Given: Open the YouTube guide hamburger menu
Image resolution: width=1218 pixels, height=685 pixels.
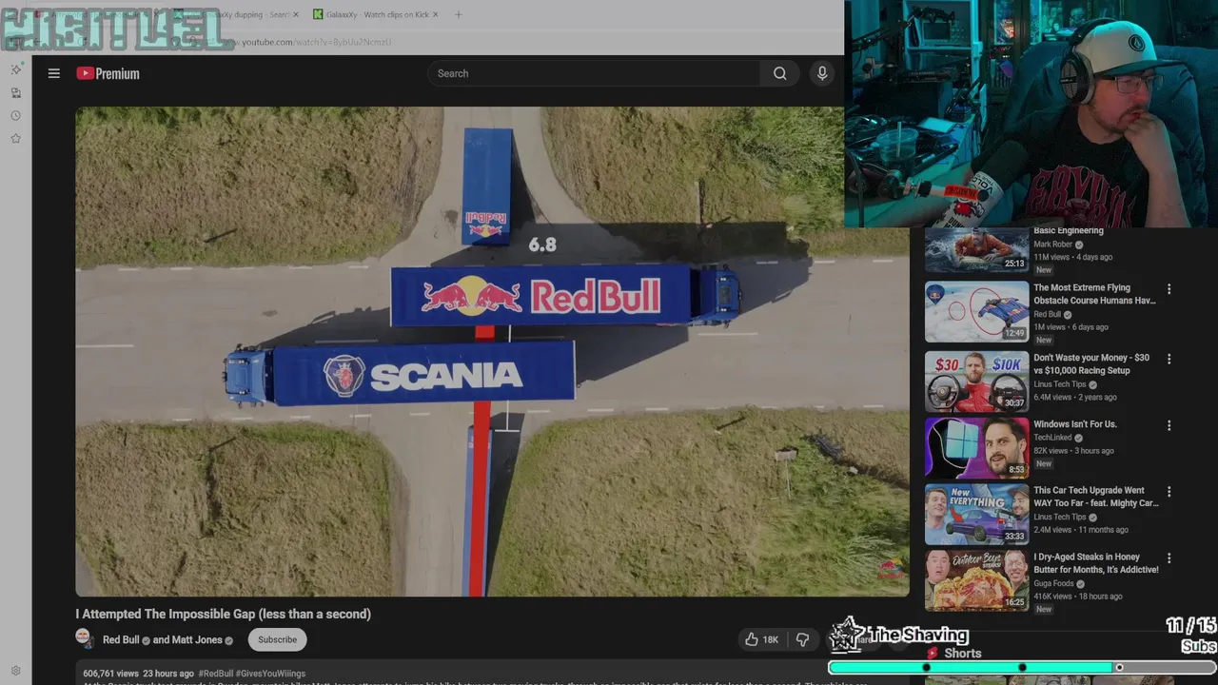Looking at the screenshot, I should (54, 73).
